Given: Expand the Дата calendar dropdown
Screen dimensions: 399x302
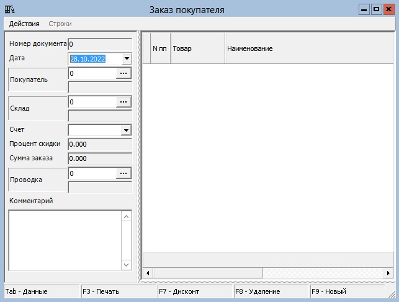Looking at the screenshot, I should pyautogui.click(x=127, y=58).
